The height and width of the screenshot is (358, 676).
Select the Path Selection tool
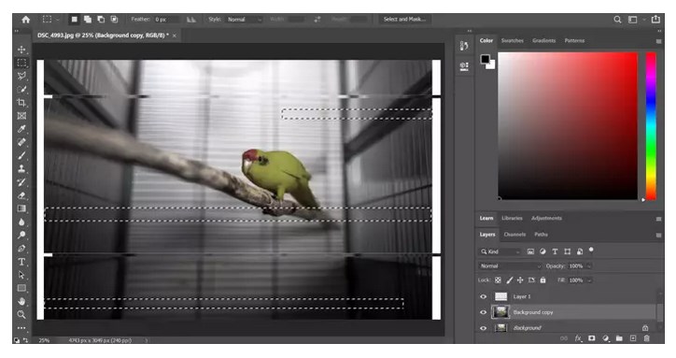click(x=21, y=275)
